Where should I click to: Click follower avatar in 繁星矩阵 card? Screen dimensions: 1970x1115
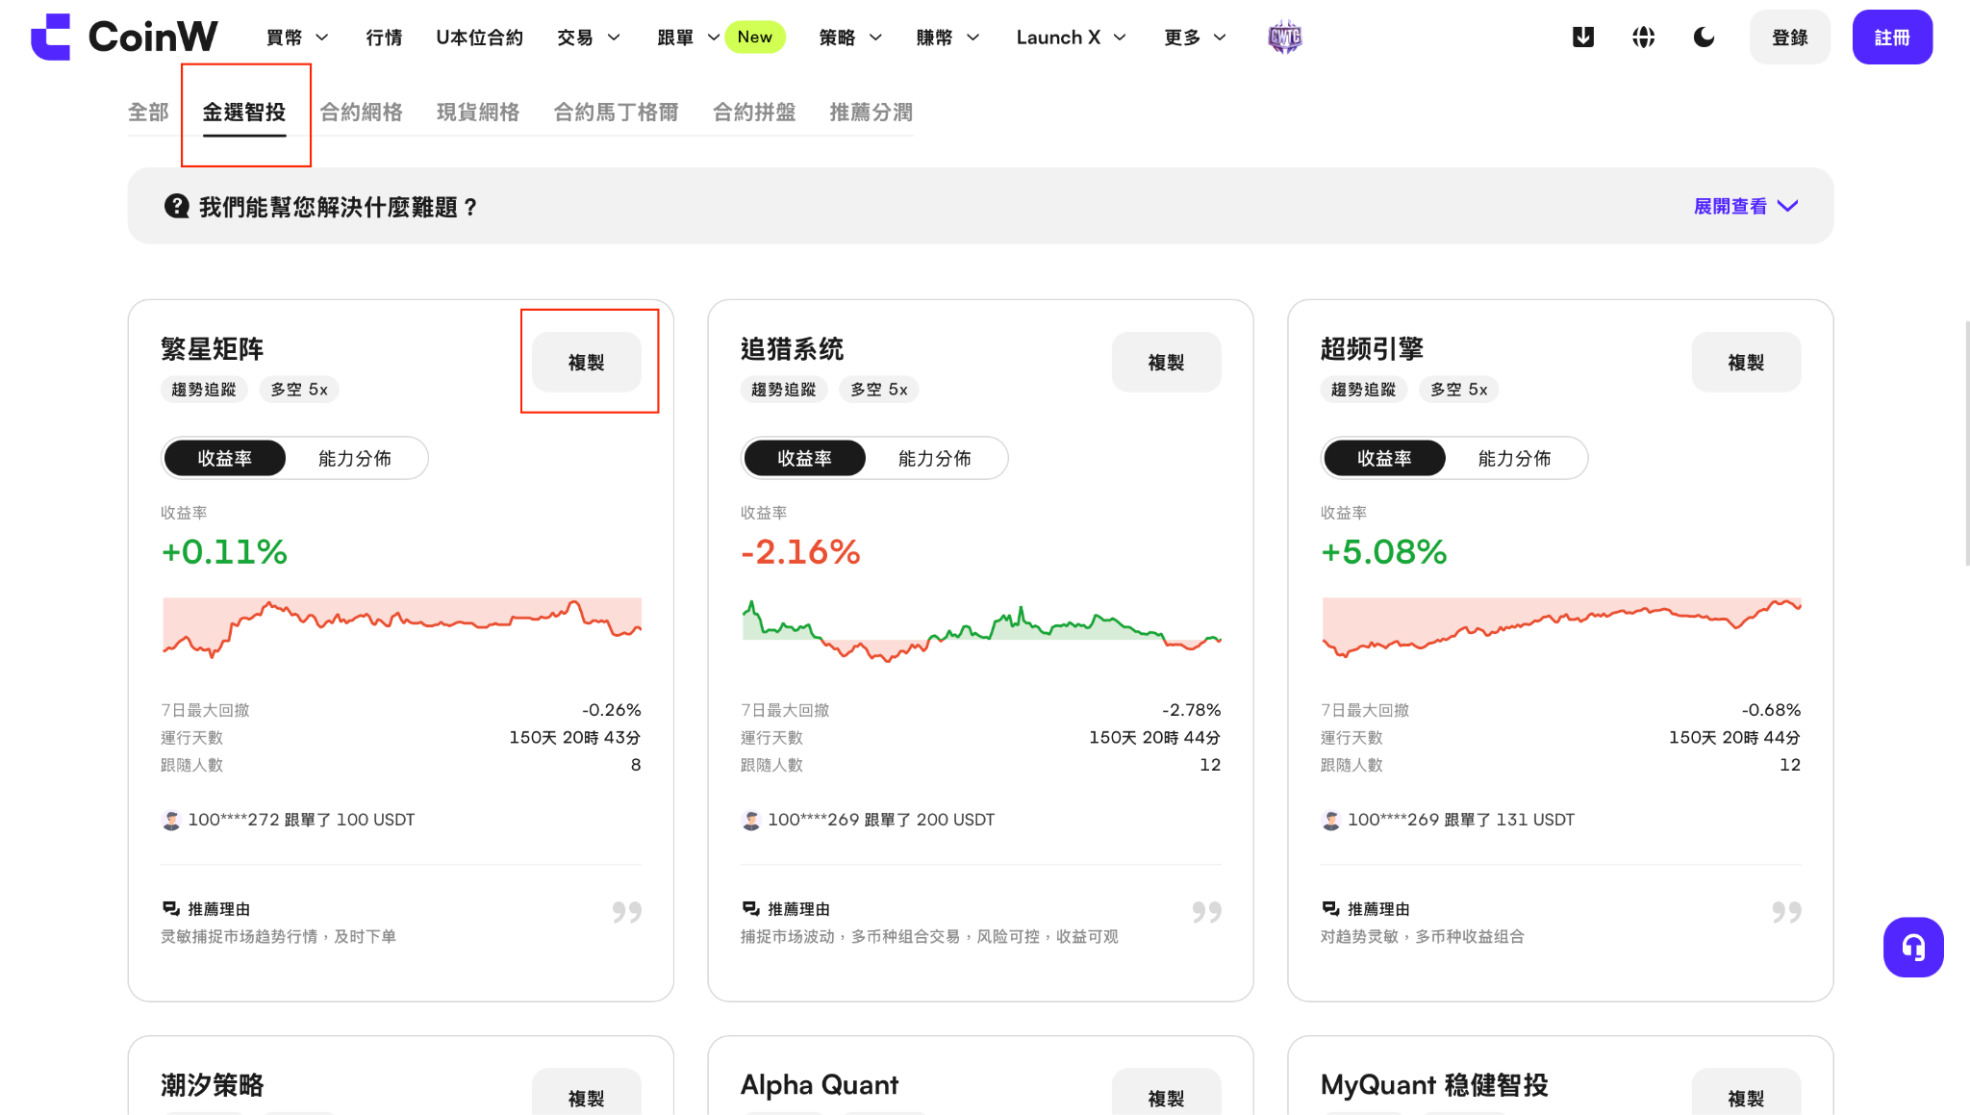click(x=171, y=820)
